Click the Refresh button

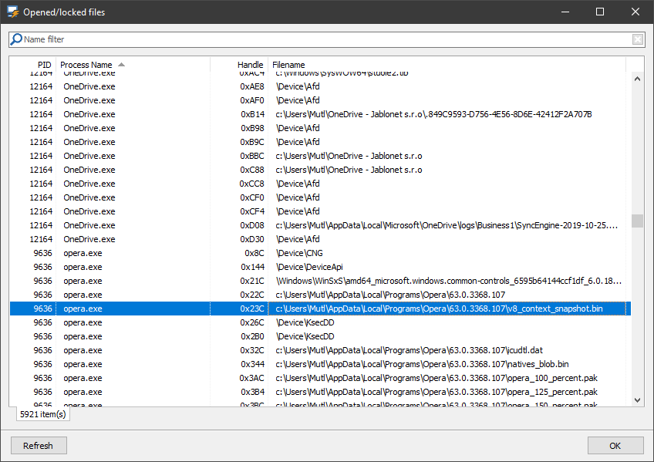39,446
